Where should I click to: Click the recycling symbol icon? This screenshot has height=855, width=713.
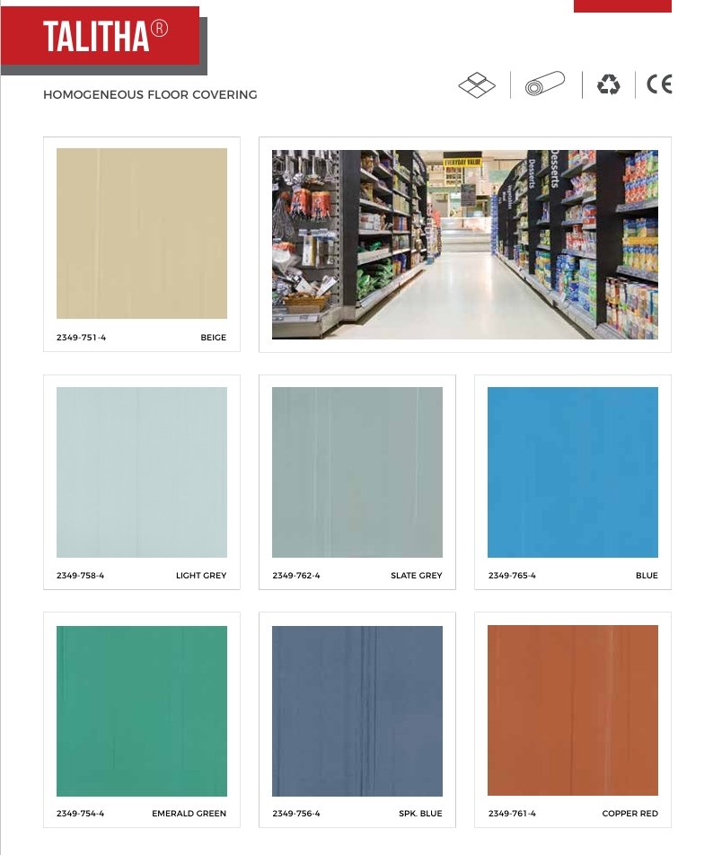click(608, 84)
